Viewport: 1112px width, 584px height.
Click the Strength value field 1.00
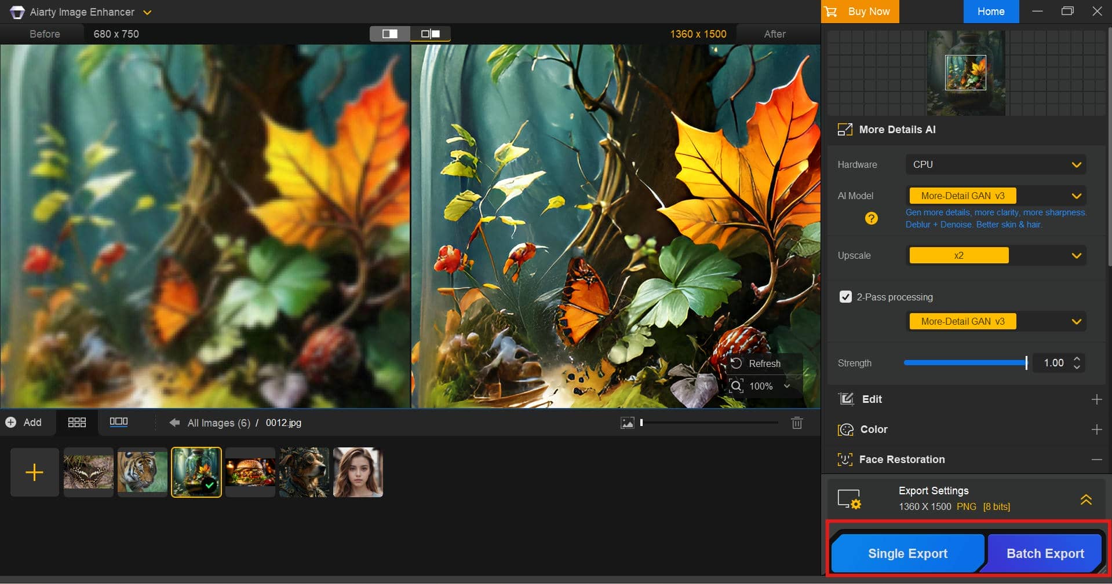coord(1053,363)
